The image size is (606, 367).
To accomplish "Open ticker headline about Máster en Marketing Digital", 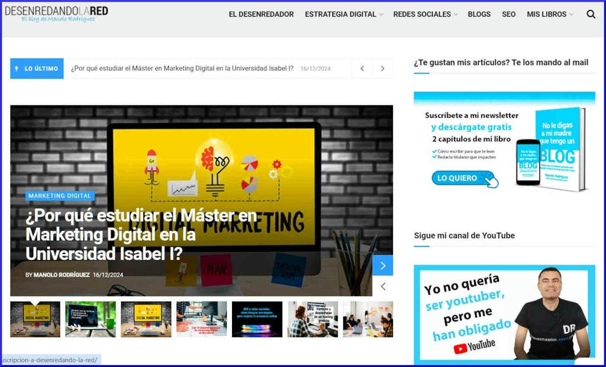I will [182, 69].
